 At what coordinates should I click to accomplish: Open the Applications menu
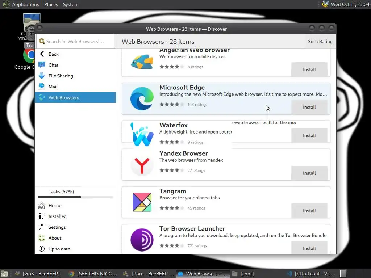(x=26, y=4)
